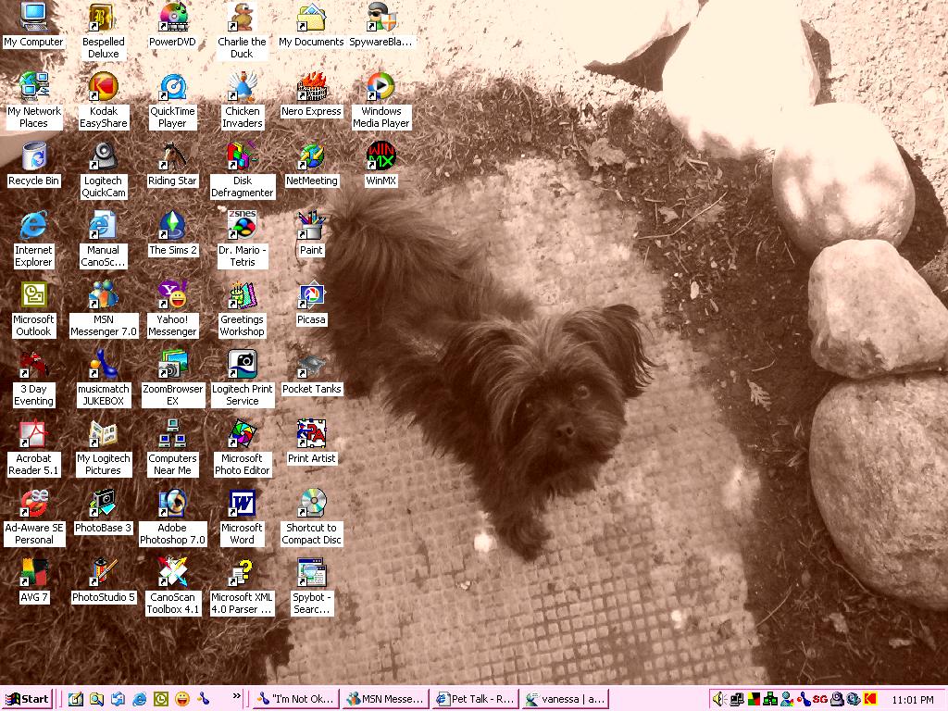Click the Pocket Tanks icon
This screenshot has height=711, width=948.
(x=311, y=373)
